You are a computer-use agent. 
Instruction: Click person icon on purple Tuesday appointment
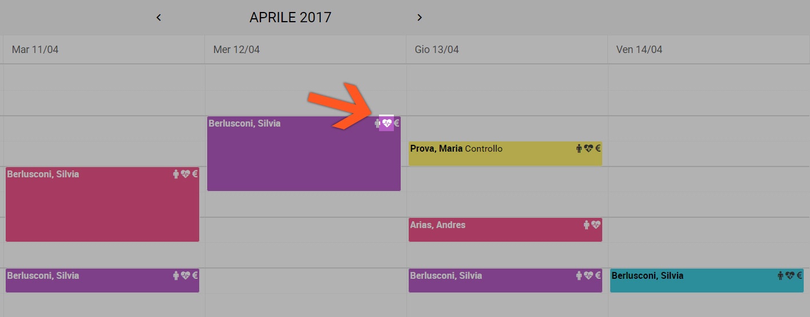176,275
